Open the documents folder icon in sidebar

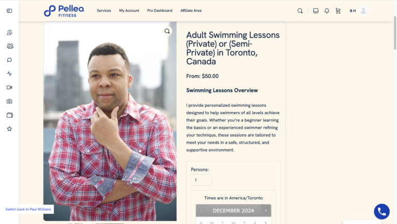pos(10,115)
